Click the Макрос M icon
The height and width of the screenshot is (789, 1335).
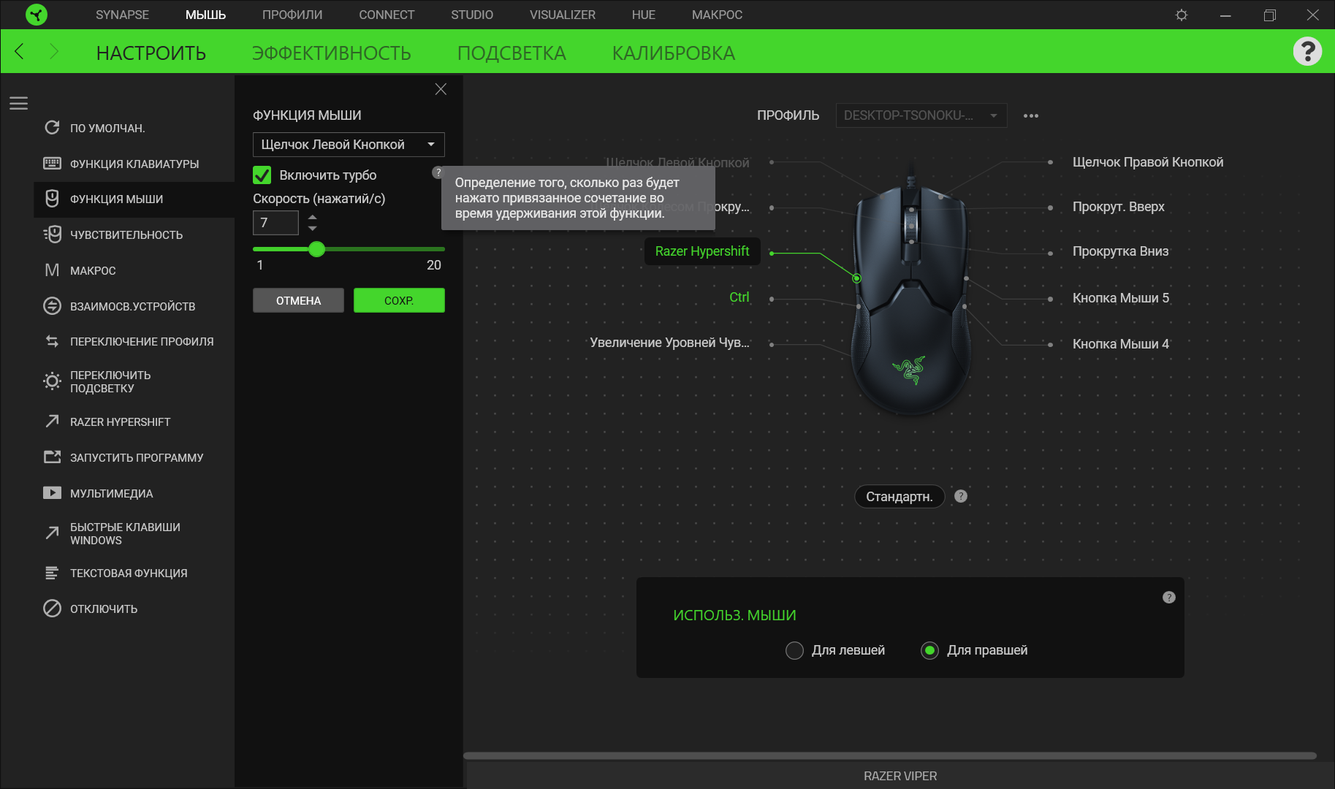(52, 270)
